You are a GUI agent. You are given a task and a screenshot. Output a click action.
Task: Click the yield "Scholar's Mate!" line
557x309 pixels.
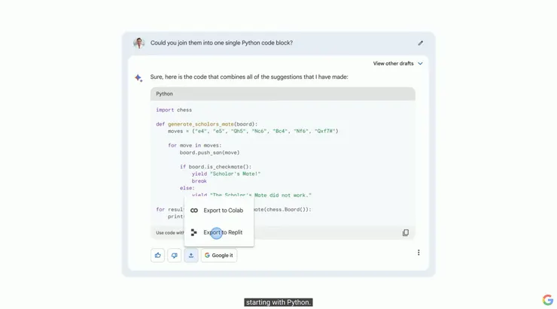[227, 174]
